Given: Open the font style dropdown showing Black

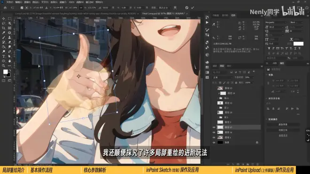Looking at the screenshot, I should [x=296, y=23].
